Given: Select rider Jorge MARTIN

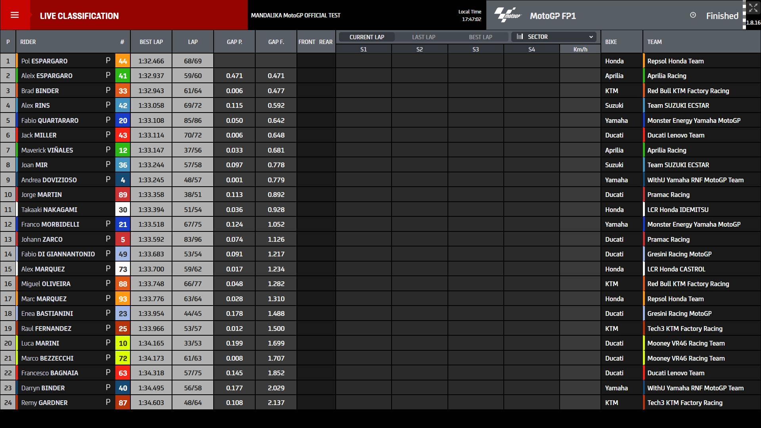Looking at the screenshot, I should click(x=42, y=195).
